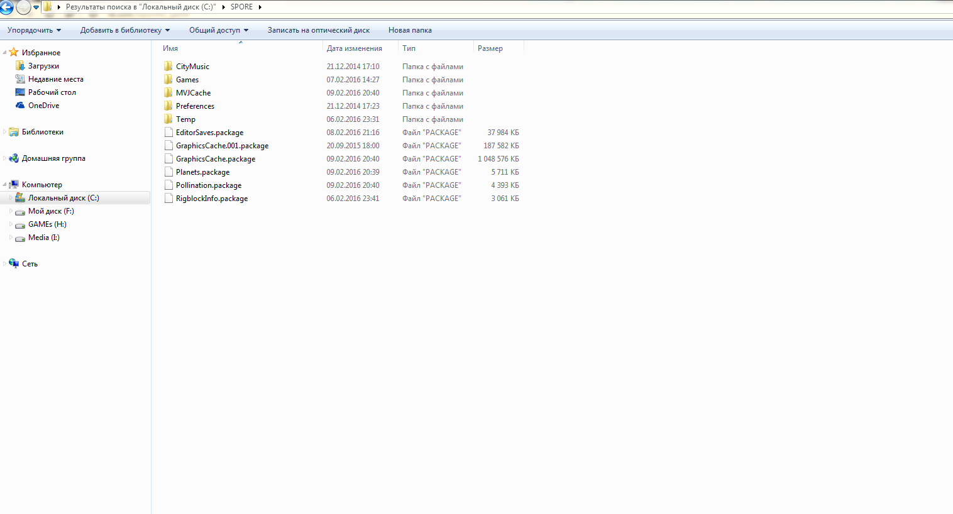The width and height of the screenshot is (953, 514).
Task: Click the Домашняя группа icon
Action: click(x=14, y=158)
